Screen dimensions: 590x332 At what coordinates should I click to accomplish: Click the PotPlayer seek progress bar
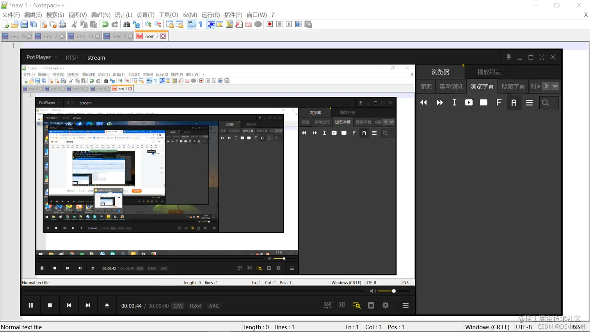(194, 291)
